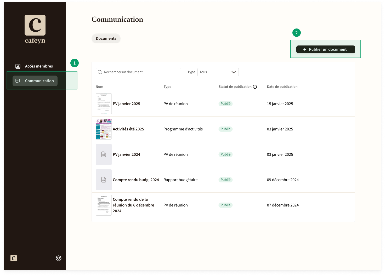Click the PDF icon for PV janvier 2024
The height and width of the screenshot is (276, 385).
[x=104, y=154]
